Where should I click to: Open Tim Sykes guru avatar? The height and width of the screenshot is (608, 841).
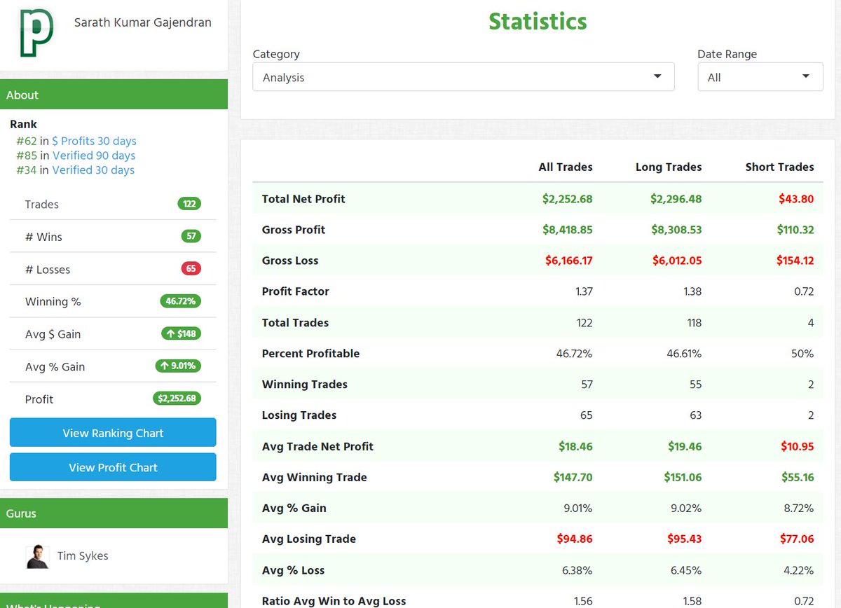38,557
